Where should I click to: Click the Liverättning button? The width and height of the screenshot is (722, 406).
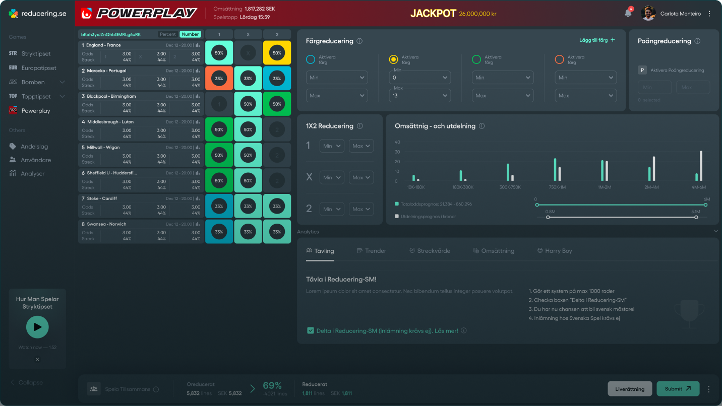coord(630,389)
